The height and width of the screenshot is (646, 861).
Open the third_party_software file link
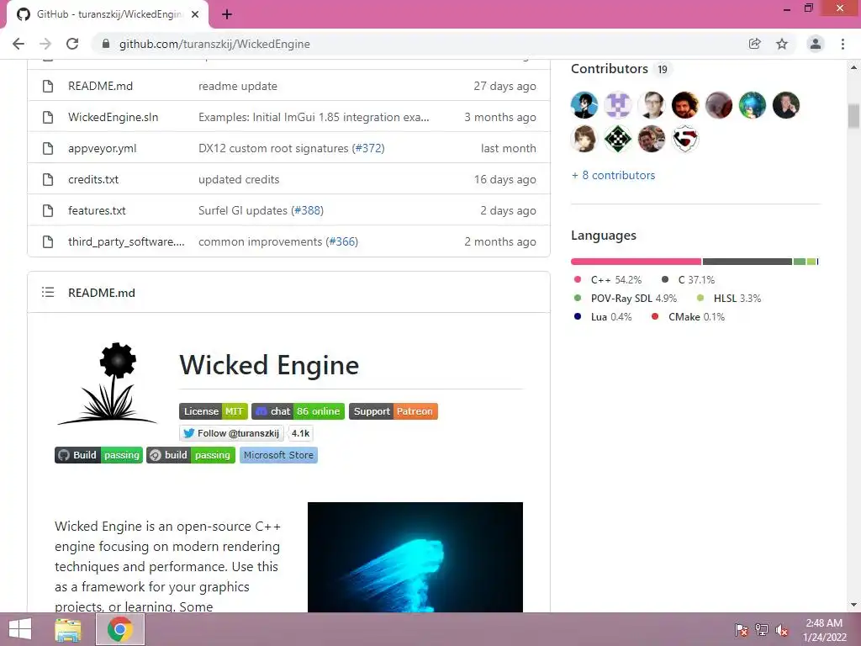tap(126, 241)
